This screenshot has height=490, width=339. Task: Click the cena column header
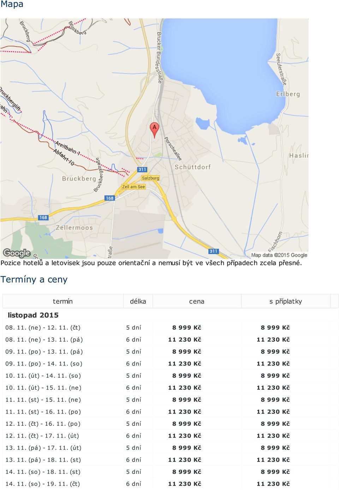pyautogui.click(x=197, y=301)
